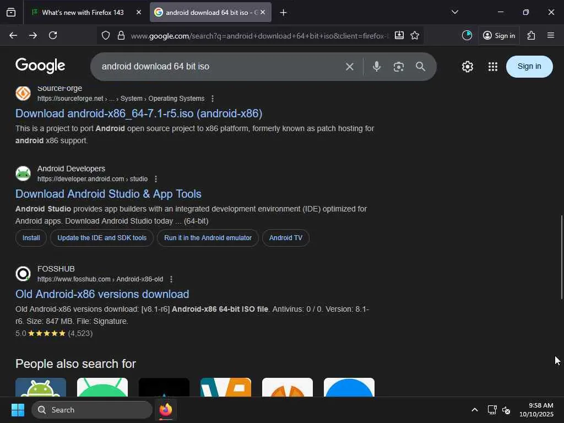Open the network status tray icon
Screen dimensions: 564x423
pos(492,410)
